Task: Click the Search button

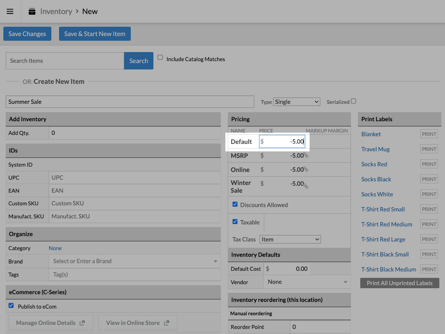Action: click(x=139, y=61)
